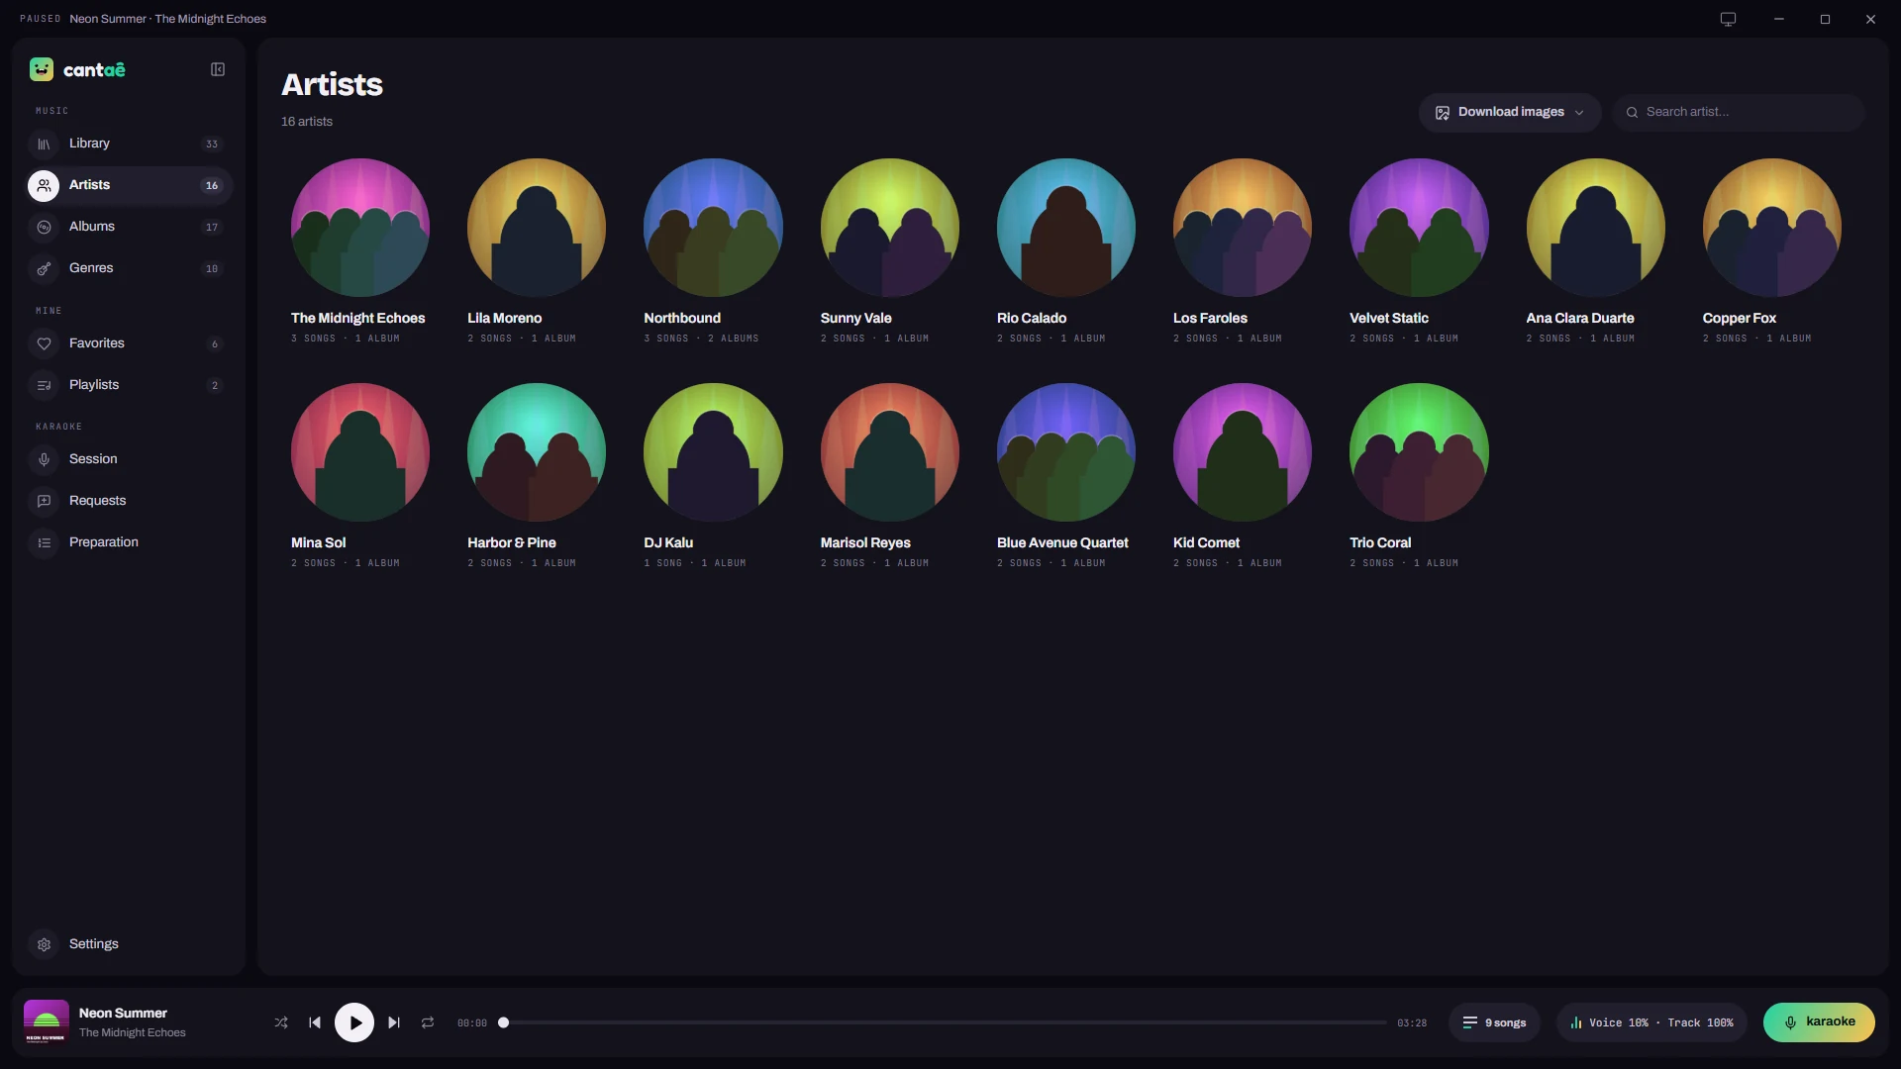This screenshot has width=1901, height=1069.
Task: Open Voice and Track volume mixer
Action: [1651, 1022]
